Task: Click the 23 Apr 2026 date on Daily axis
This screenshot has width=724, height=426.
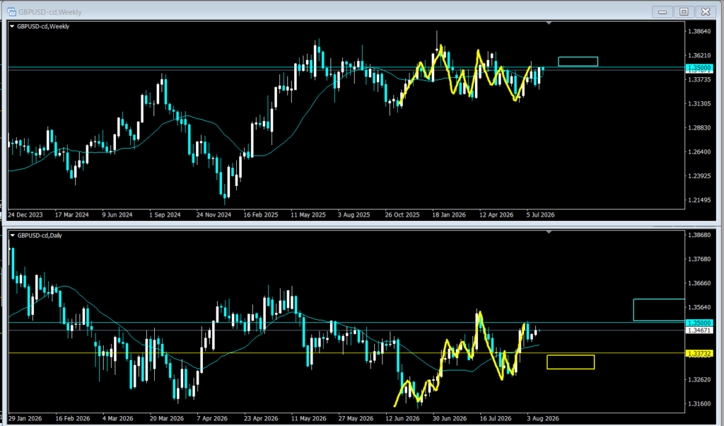Action: pos(261,419)
